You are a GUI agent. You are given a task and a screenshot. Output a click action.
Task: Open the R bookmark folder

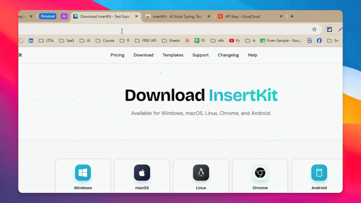coord(124,41)
